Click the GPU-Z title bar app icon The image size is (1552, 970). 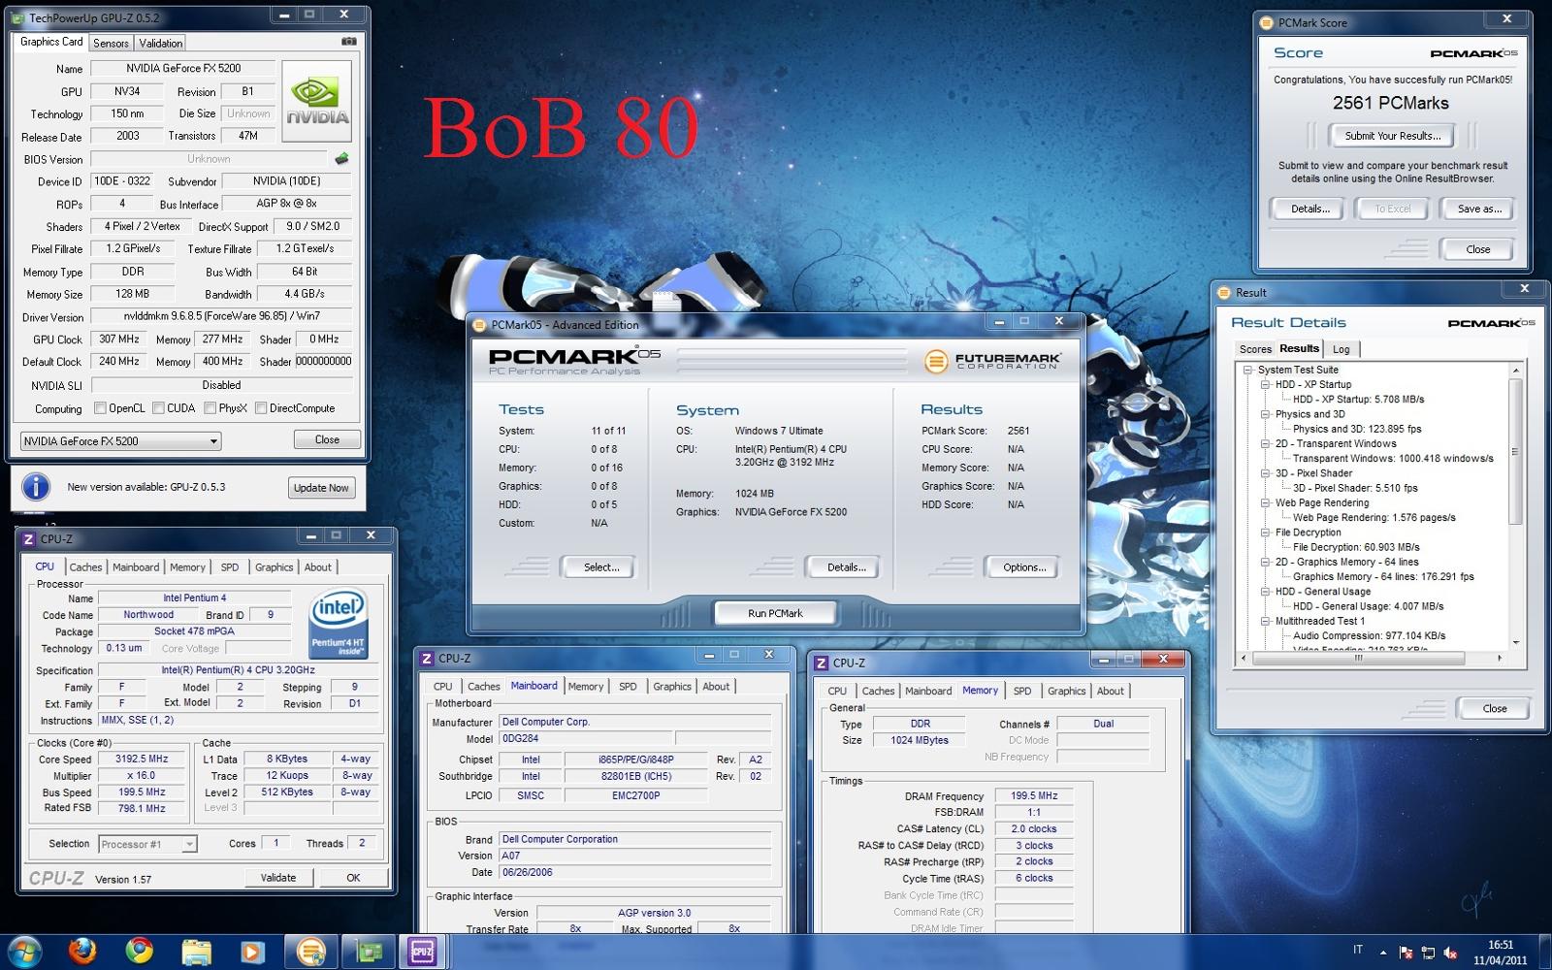pos(18,17)
